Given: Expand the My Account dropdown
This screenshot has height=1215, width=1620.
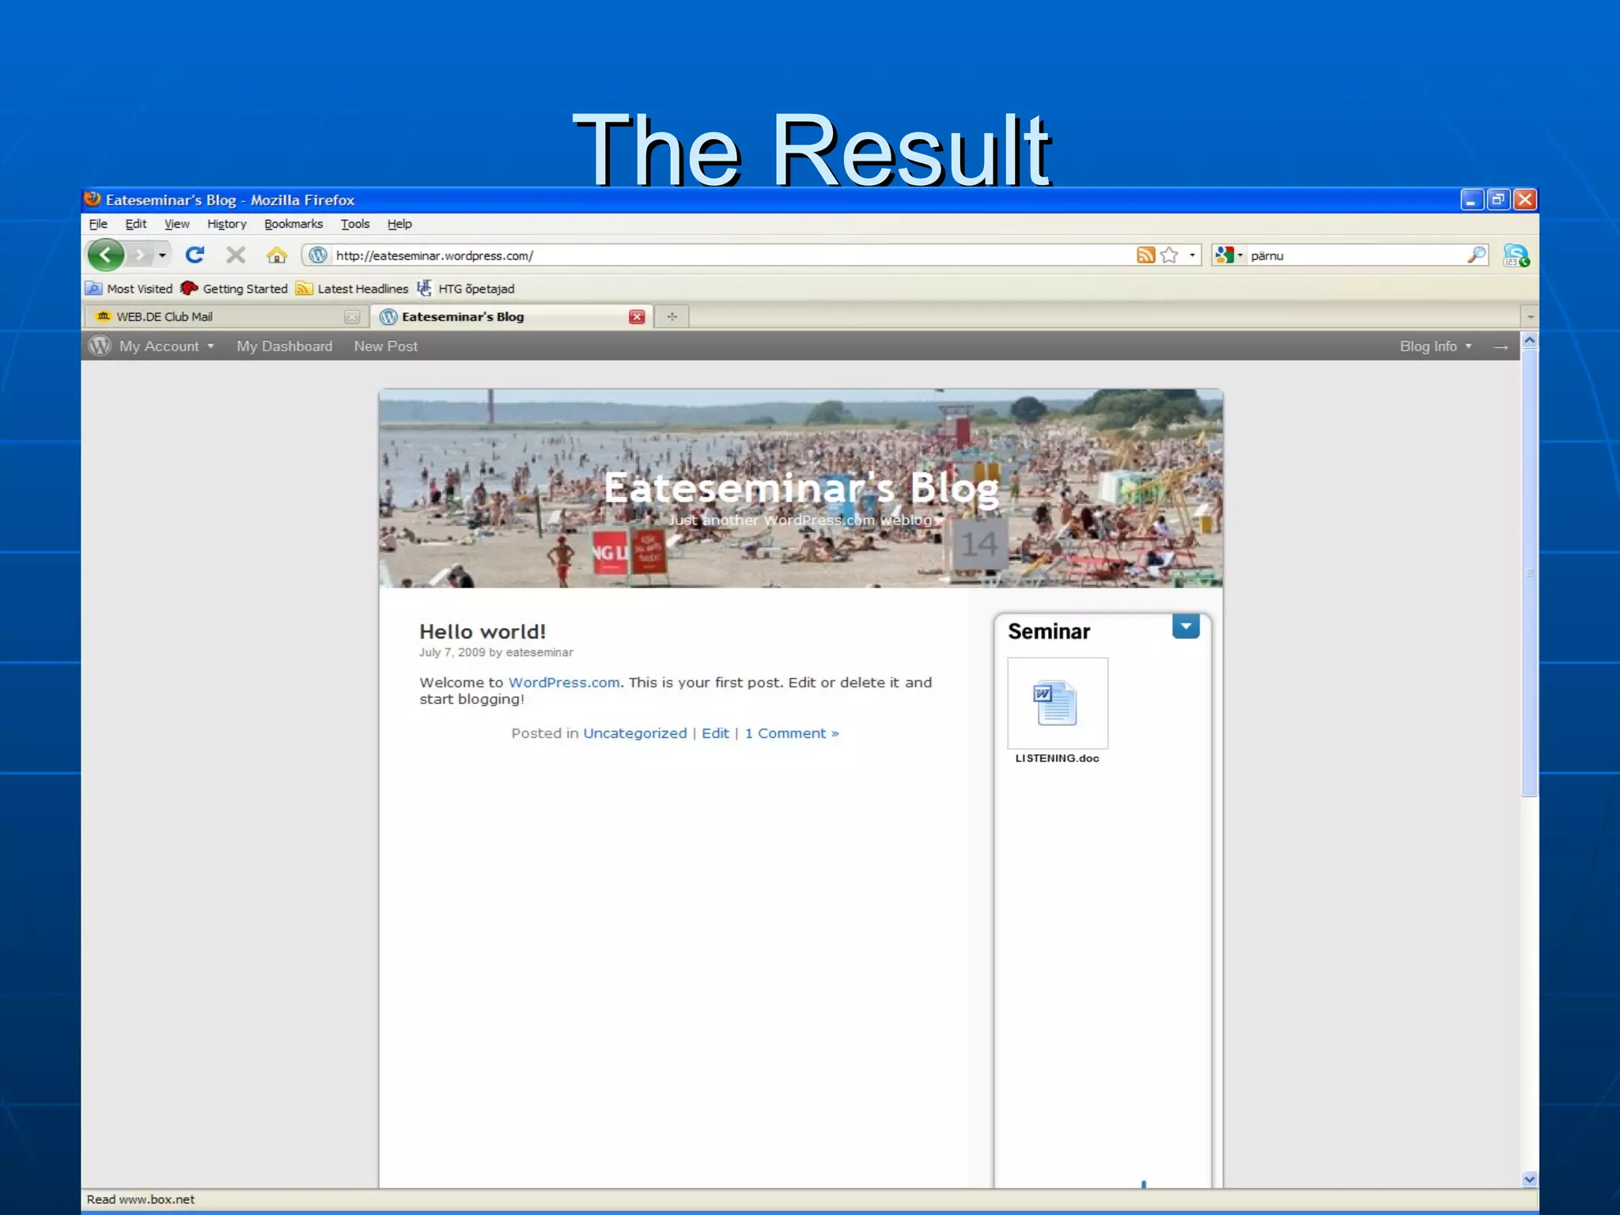Looking at the screenshot, I should click(167, 346).
